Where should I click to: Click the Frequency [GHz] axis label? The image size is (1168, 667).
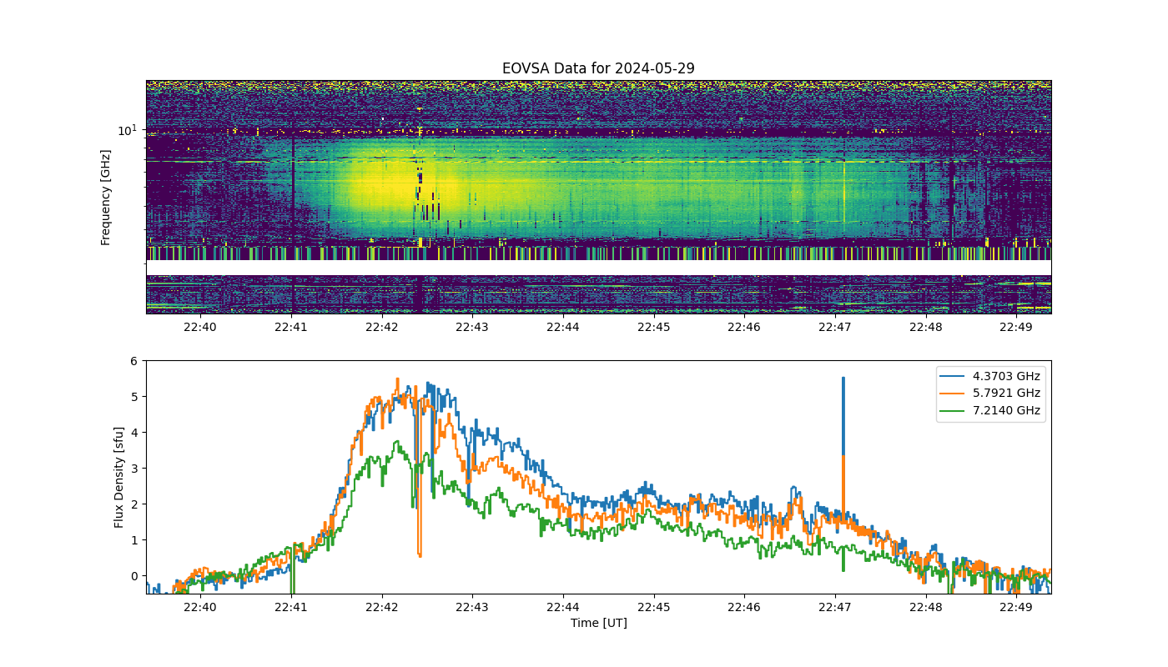coord(106,197)
